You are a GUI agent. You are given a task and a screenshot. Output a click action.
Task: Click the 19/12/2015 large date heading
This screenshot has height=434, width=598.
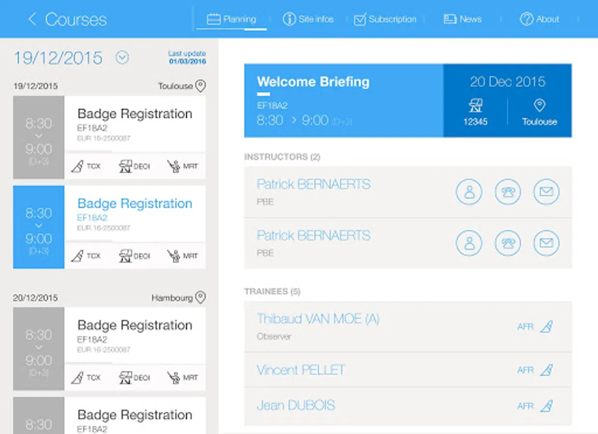(x=58, y=58)
